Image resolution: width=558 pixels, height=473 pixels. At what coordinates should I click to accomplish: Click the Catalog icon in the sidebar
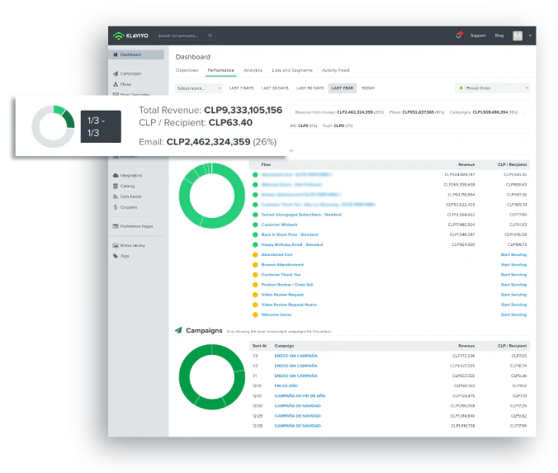point(116,186)
